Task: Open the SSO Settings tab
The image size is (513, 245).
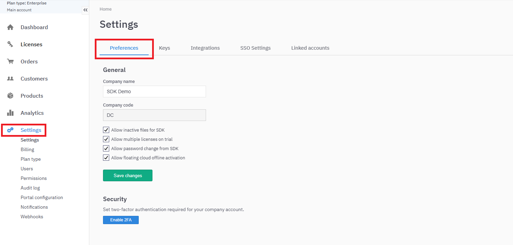Action: 255,48
